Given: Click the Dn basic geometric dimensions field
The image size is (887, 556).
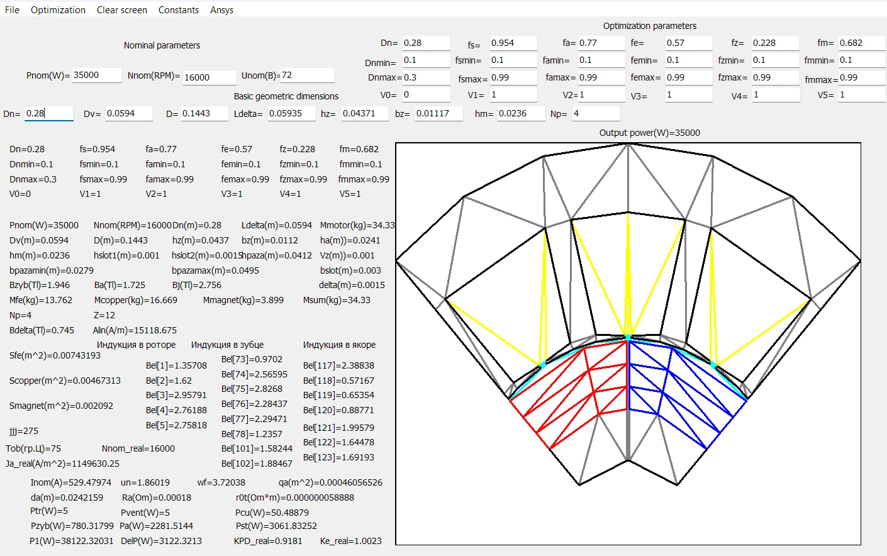Looking at the screenshot, I should [48, 114].
